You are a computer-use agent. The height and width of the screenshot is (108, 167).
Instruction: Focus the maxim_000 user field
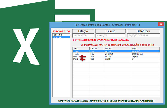[110, 35]
